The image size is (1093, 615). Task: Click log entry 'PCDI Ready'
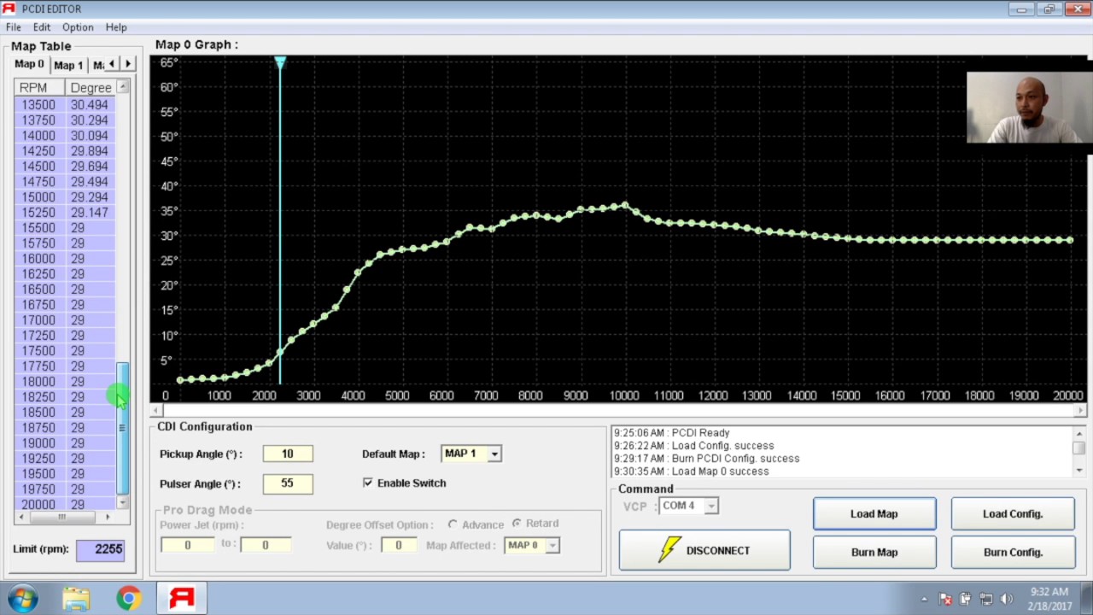pyautogui.click(x=671, y=433)
